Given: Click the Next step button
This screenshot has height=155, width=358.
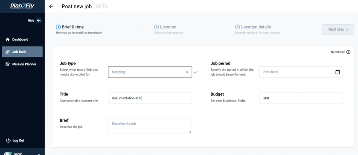Looking at the screenshot, I should click(338, 29).
